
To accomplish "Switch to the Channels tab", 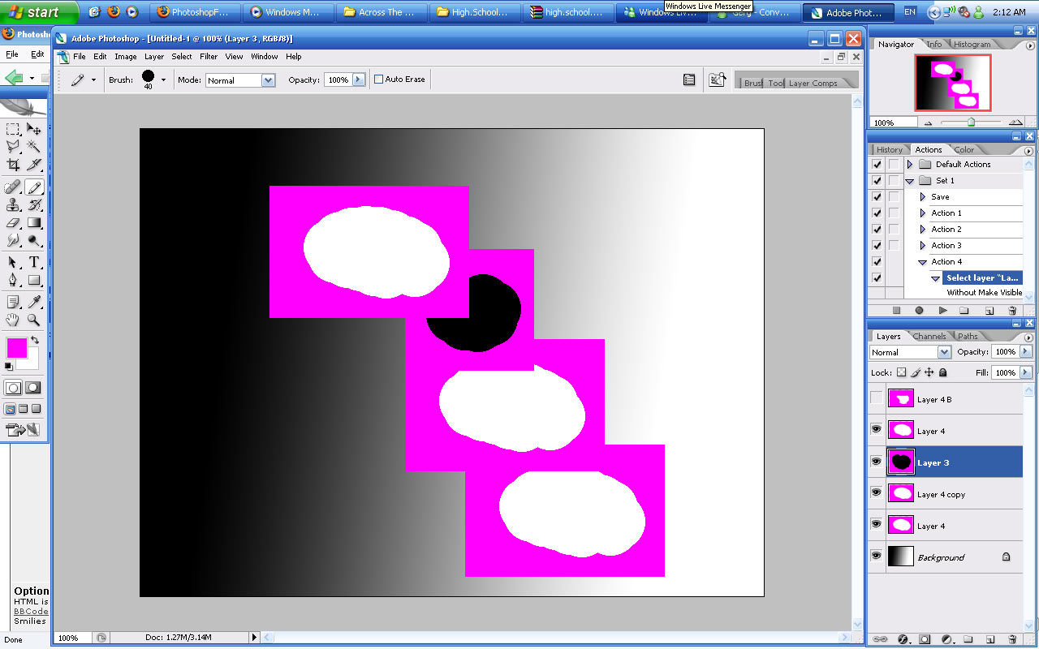I will [929, 336].
